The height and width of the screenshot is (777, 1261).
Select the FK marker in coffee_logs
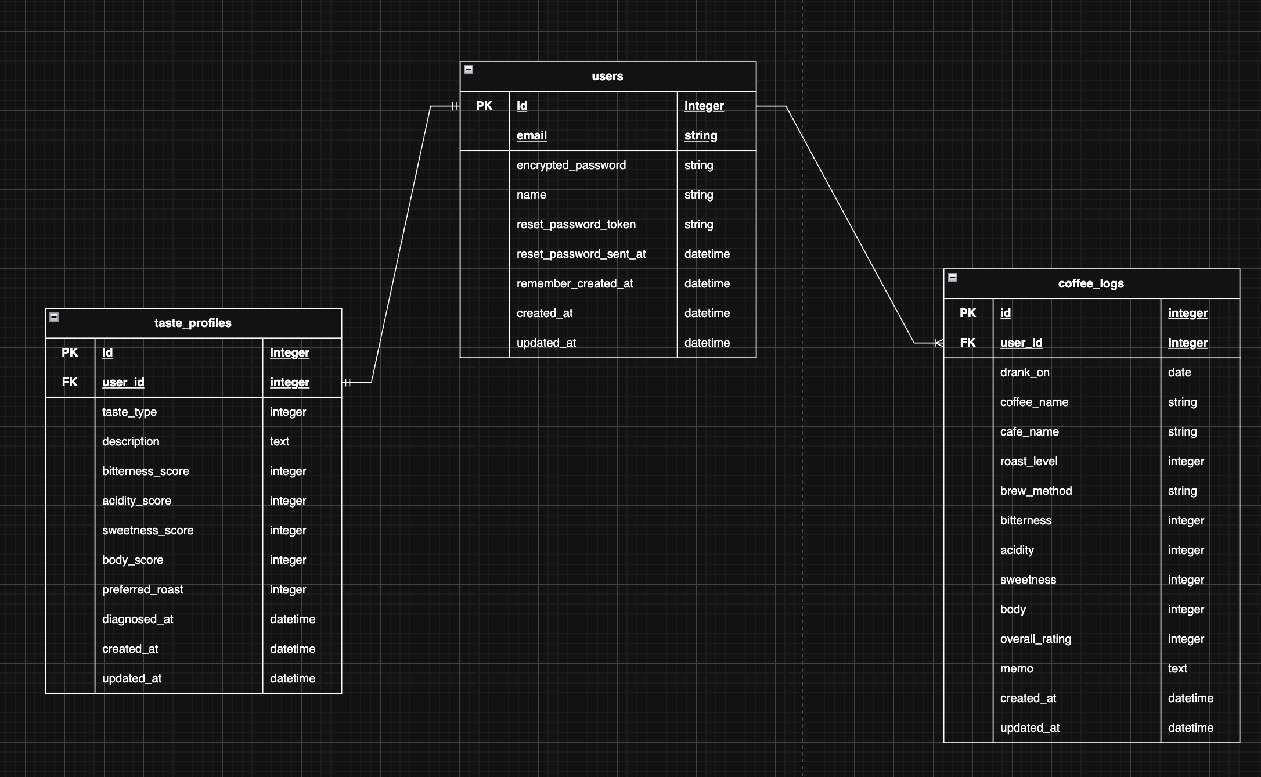(x=968, y=343)
